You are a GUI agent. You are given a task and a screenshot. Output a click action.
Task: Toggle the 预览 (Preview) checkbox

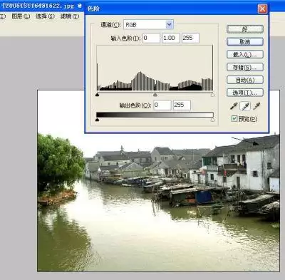(x=234, y=118)
